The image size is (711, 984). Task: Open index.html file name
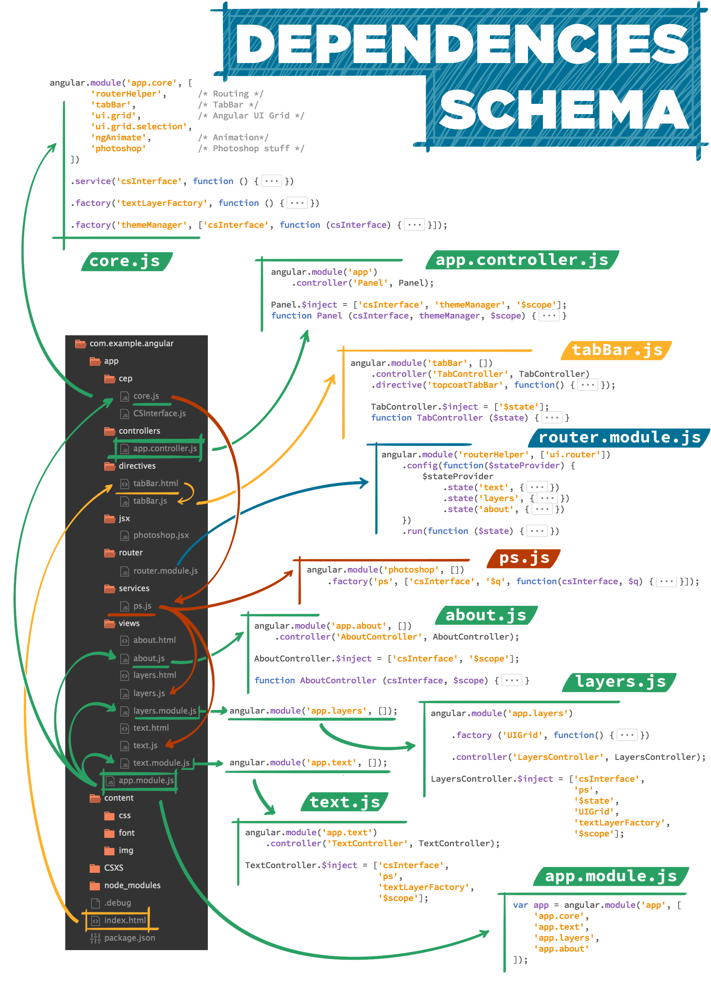pos(125,920)
